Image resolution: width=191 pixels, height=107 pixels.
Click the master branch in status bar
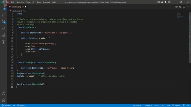pos(6,106)
